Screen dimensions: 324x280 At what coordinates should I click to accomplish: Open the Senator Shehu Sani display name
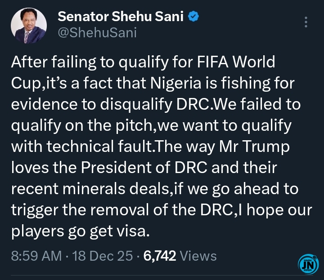pos(121,17)
